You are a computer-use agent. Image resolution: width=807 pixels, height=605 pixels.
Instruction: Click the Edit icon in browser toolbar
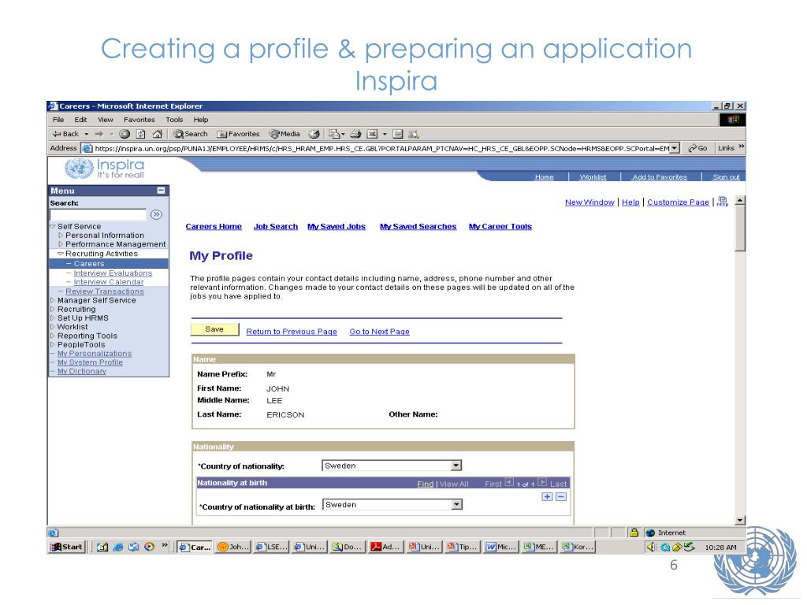pyautogui.click(x=373, y=134)
